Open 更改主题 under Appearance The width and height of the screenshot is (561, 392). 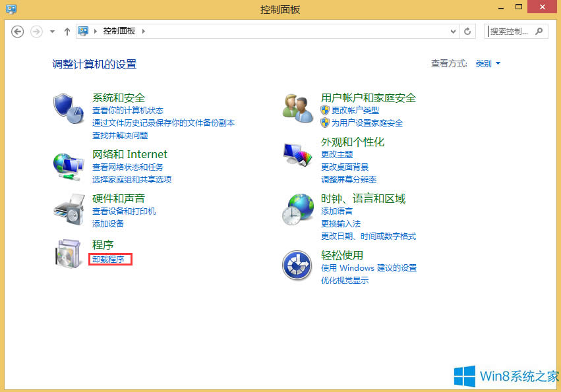(x=337, y=155)
